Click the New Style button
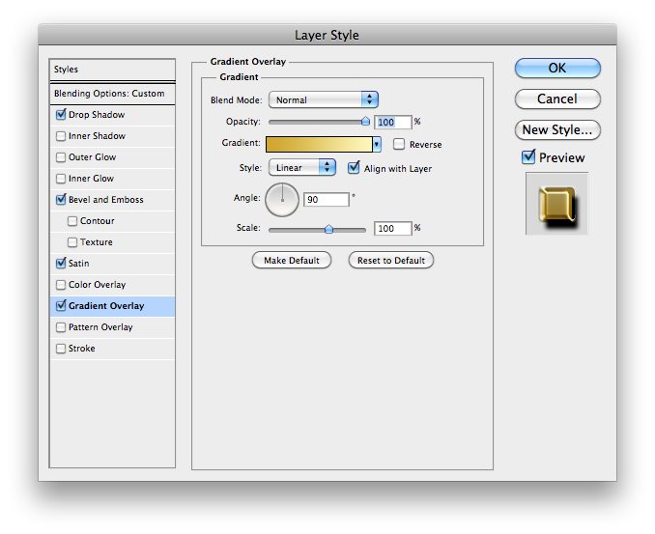655x534 pixels. (x=557, y=129)
